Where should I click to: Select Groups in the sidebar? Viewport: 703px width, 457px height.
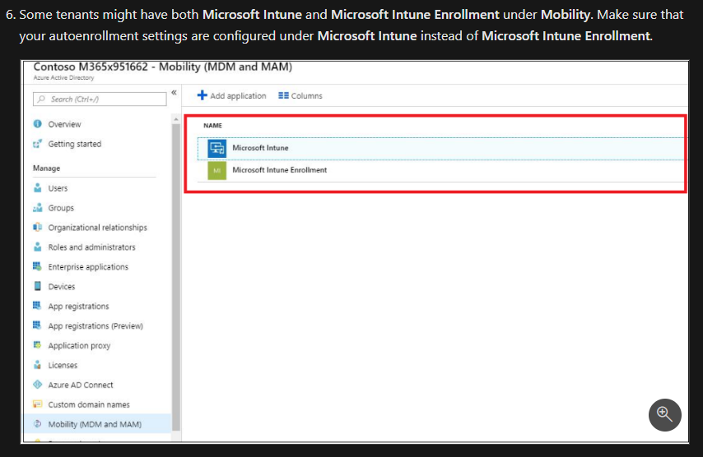[61, 208]
